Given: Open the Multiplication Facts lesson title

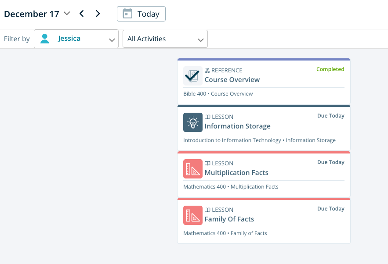Looking at the screenshot, I should (236, 173).
